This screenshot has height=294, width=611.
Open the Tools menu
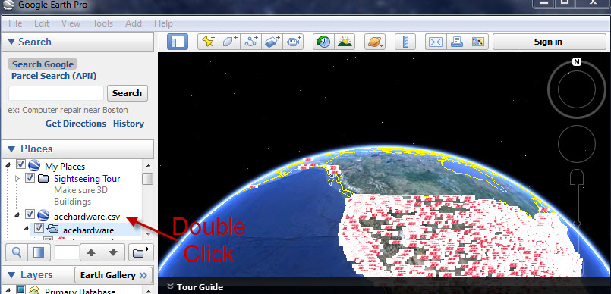coord(102,23)
